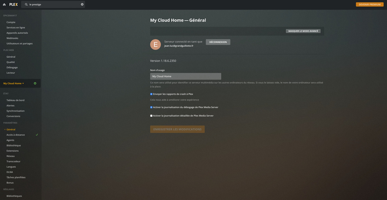Click the green server status icon
The image size is (387, 200).
pyautogui.click(x=35, y=84)
